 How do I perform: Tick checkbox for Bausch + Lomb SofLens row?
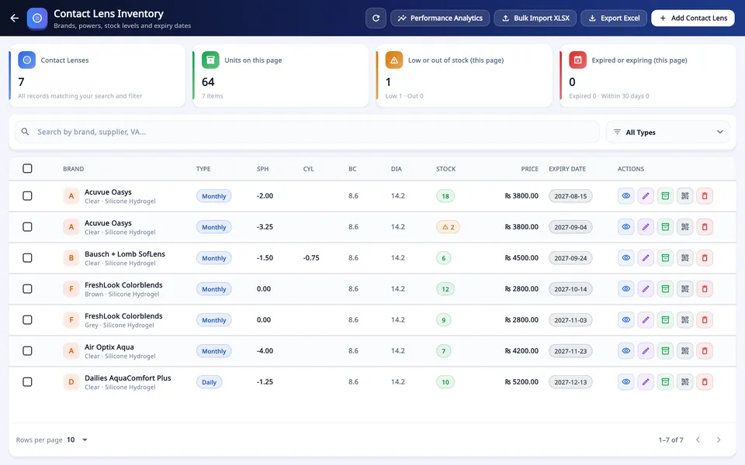(28, 258)
